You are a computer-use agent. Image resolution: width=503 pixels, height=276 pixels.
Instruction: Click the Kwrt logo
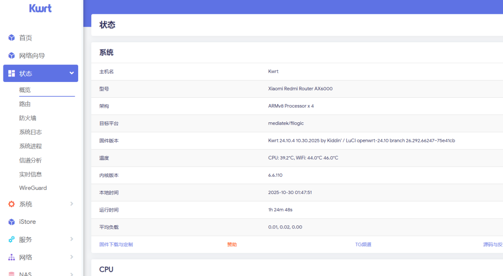point(40,8)
